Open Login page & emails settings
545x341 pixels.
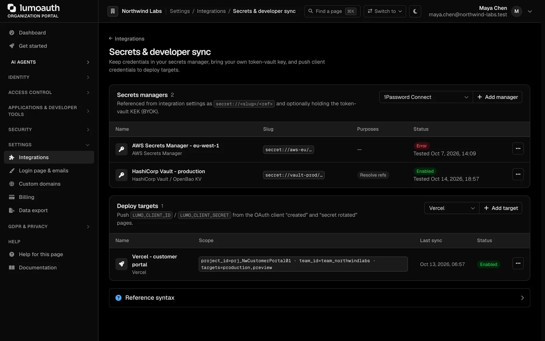click(49, 170)
